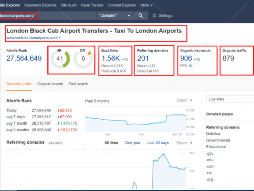This screenshot has height=191, width=254.
Task: Click Ahrefs Rank value 27,564,649
Action: 24,58
